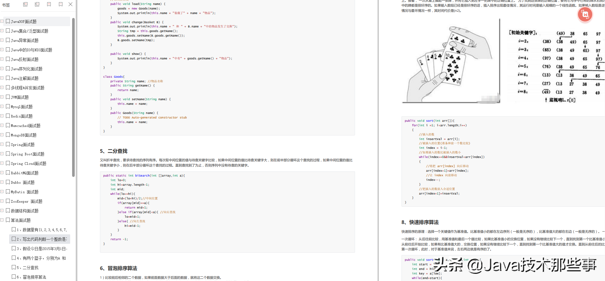Select bookmark 4、有两个篮子，分别为A 和
This screenshot has width=605, height=281.
pyautogui.click(x=41, y=258)
